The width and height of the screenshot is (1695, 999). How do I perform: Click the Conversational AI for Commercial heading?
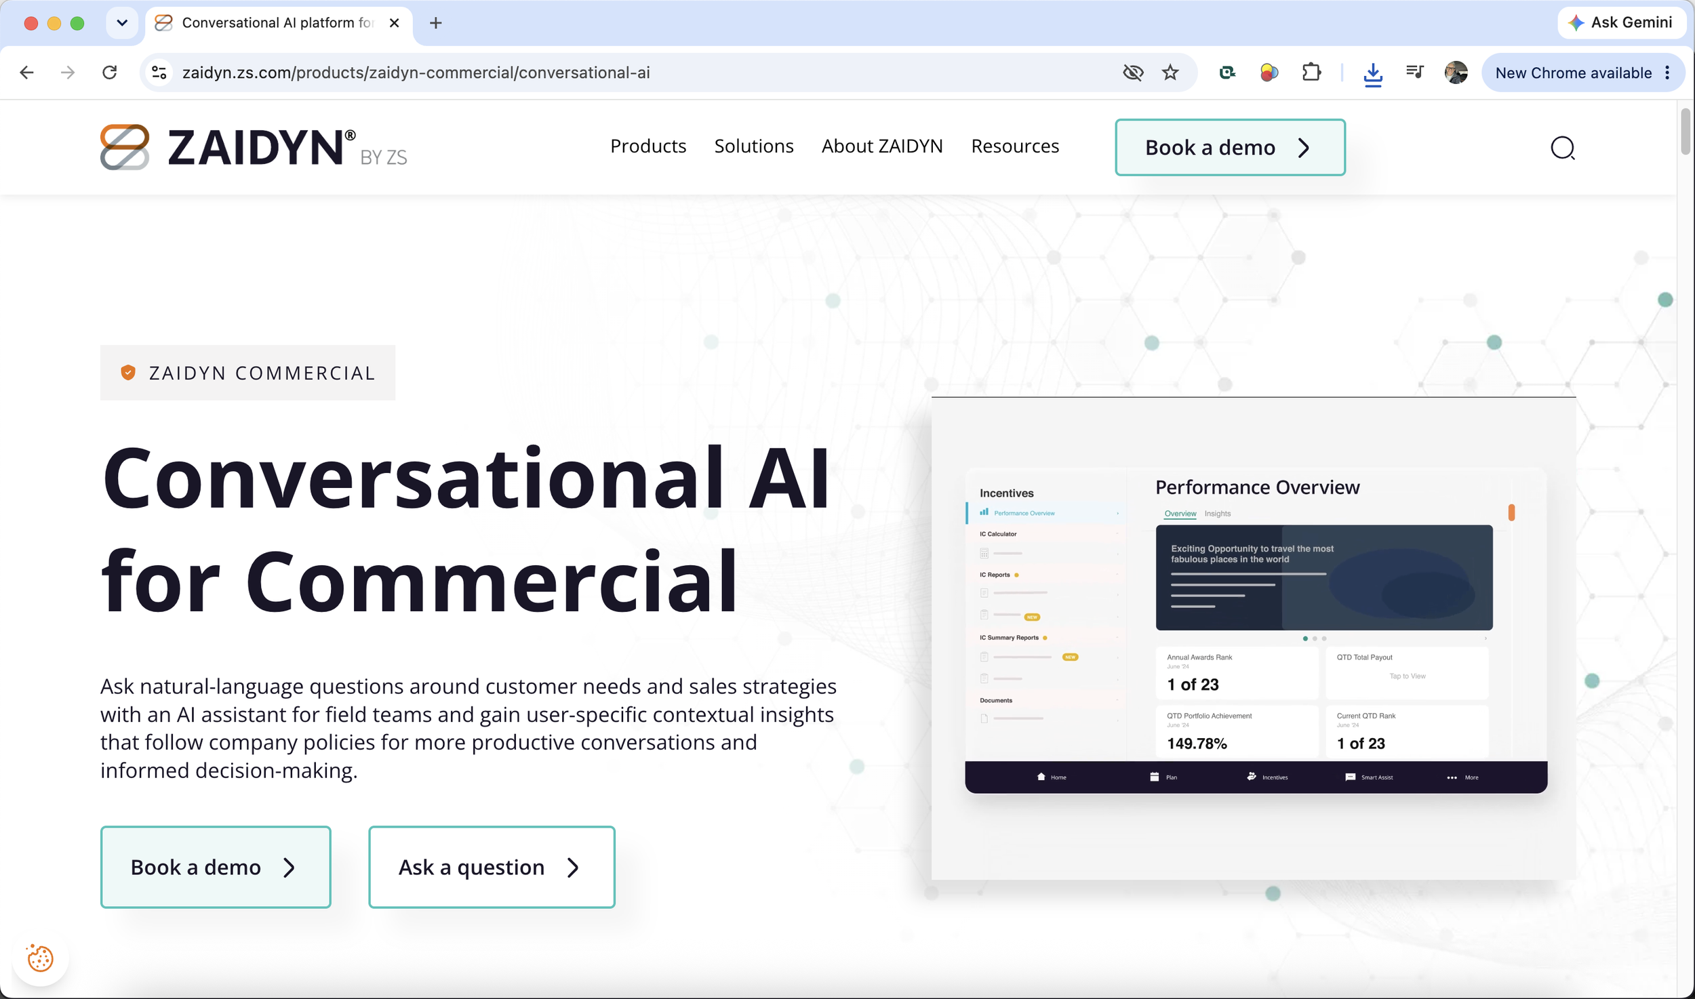[x=465, y=529]
